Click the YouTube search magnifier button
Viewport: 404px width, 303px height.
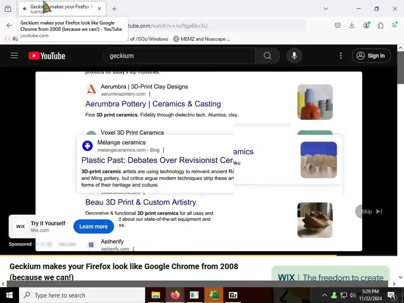pyautogui.click(x=267, y=56)
